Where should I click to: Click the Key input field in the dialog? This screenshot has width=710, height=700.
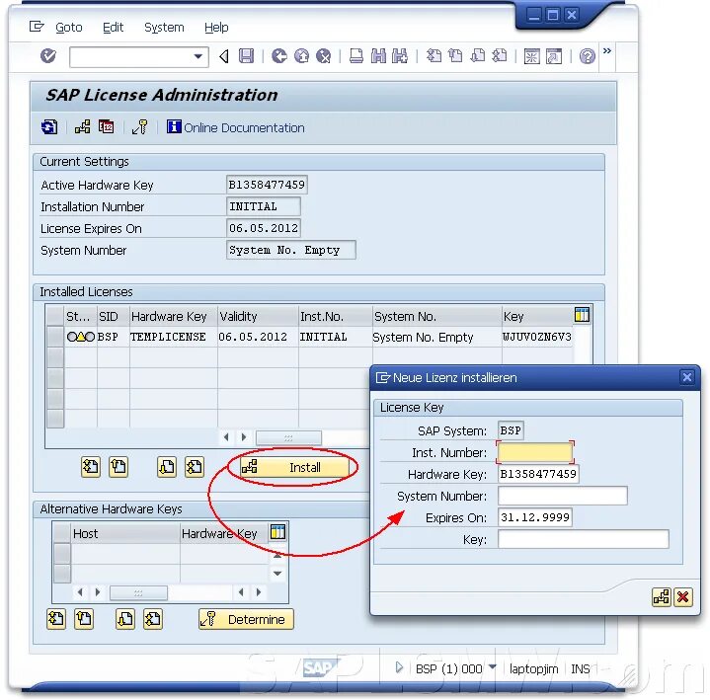(x=584, y=539)
